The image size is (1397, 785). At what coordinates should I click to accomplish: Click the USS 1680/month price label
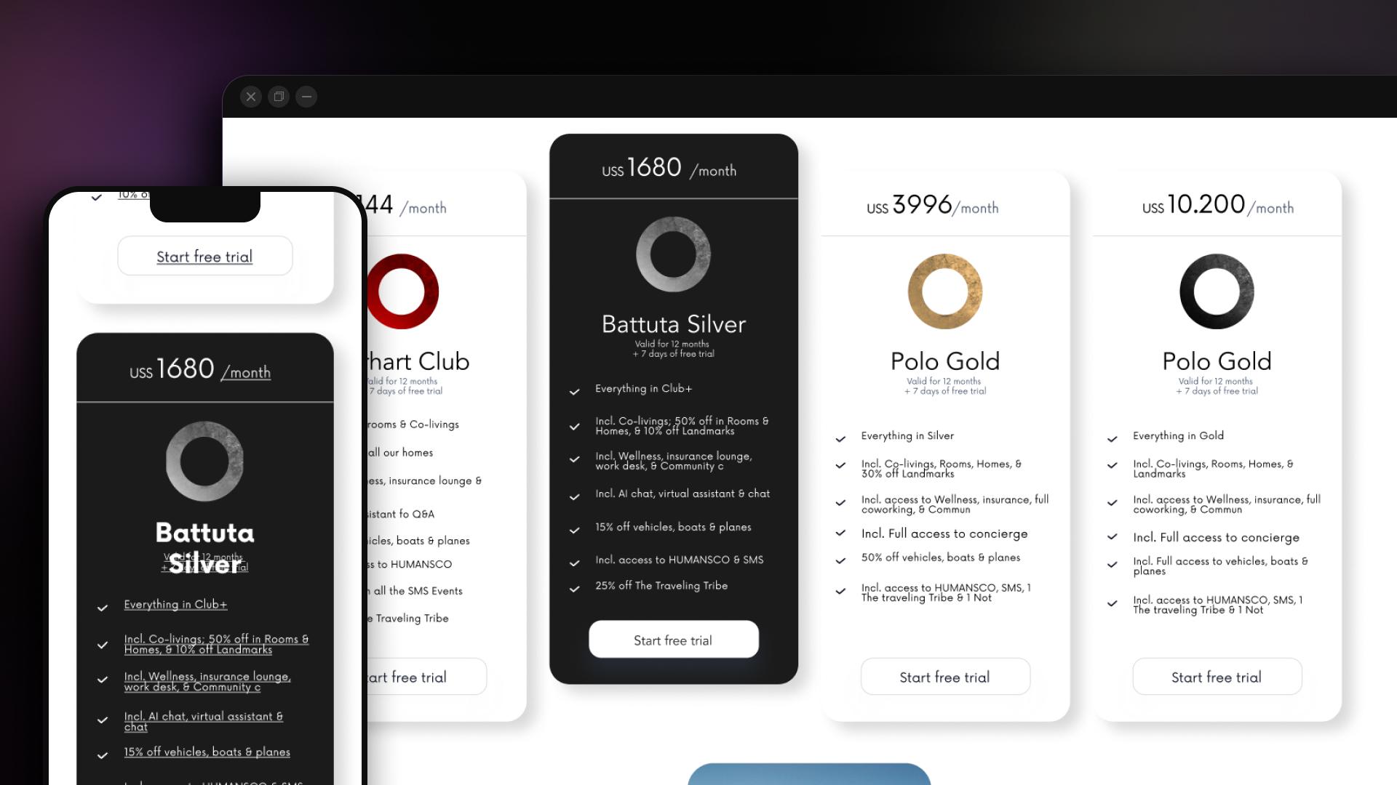point(672,169)
